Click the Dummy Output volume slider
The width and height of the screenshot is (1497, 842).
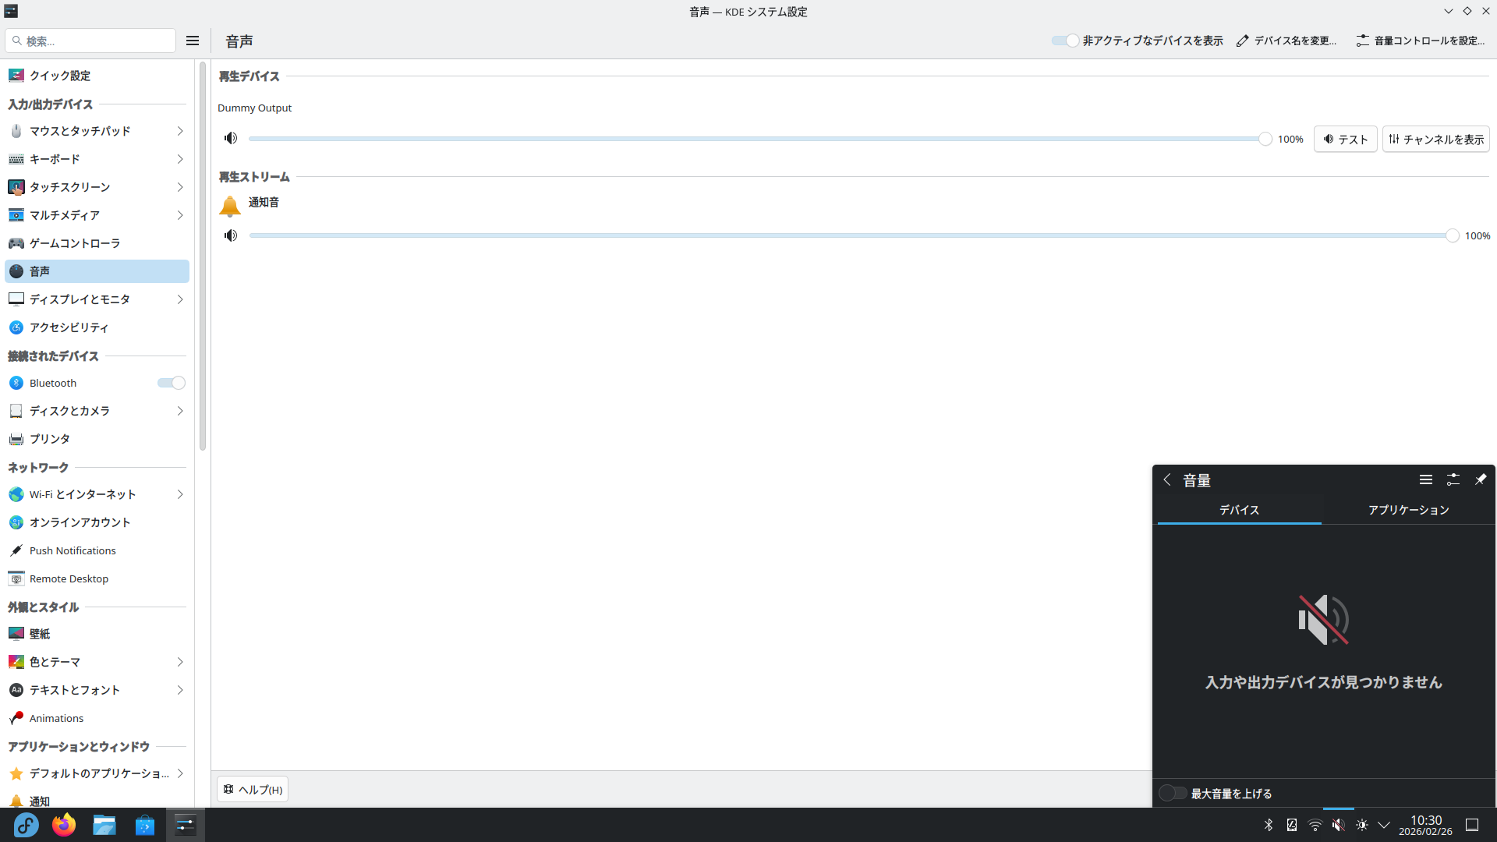point(755,139)
